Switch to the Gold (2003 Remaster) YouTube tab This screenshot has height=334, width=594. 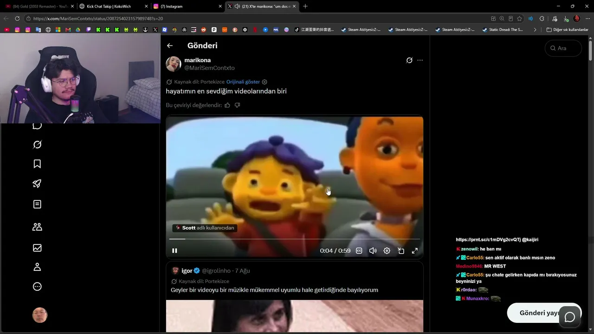[39, 6]
